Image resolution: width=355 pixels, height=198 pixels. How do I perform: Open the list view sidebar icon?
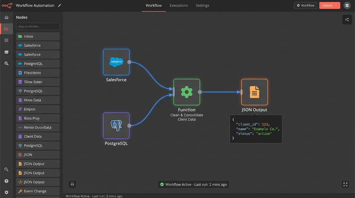6,40
